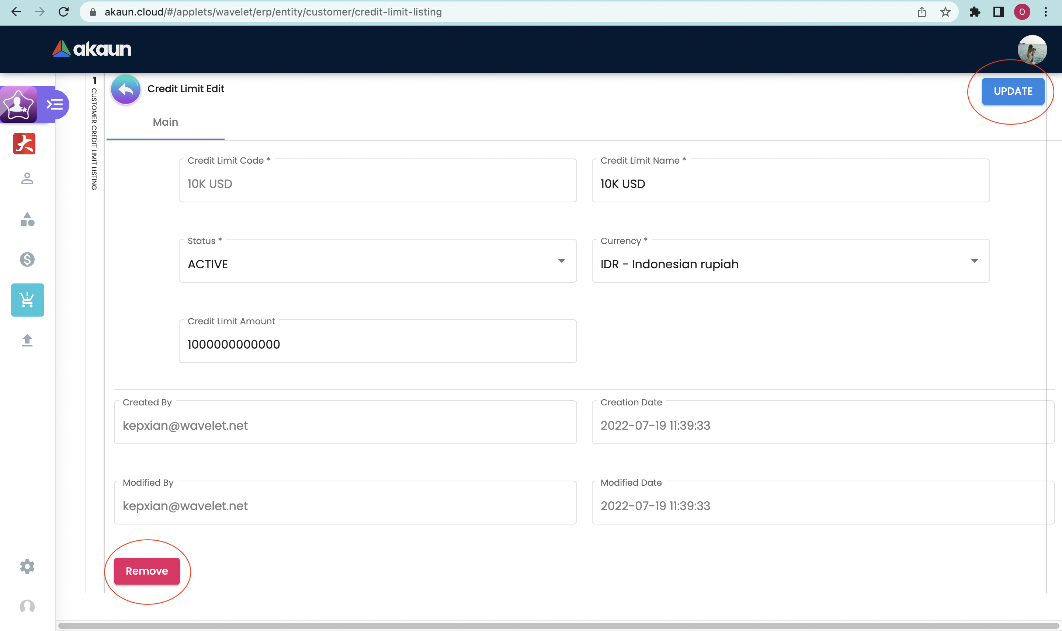Viewport: 1062px width, 631px height.
Task: Open the customer star applet icon
Action: click(18, 105)
